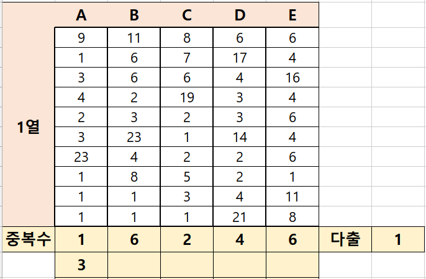Image resolution: width=426 pixels, height=279 pixels.
Task: Click the cell with 21 in column D
Action: (240, 216)
